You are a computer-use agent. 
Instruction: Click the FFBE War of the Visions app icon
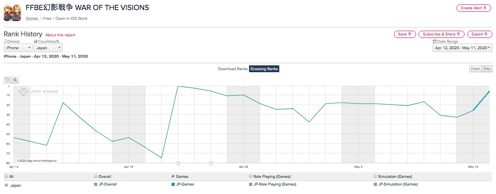(x=13, y=12)
